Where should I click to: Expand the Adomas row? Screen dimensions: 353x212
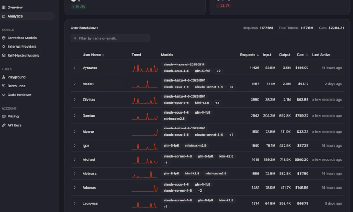(75, 188)
